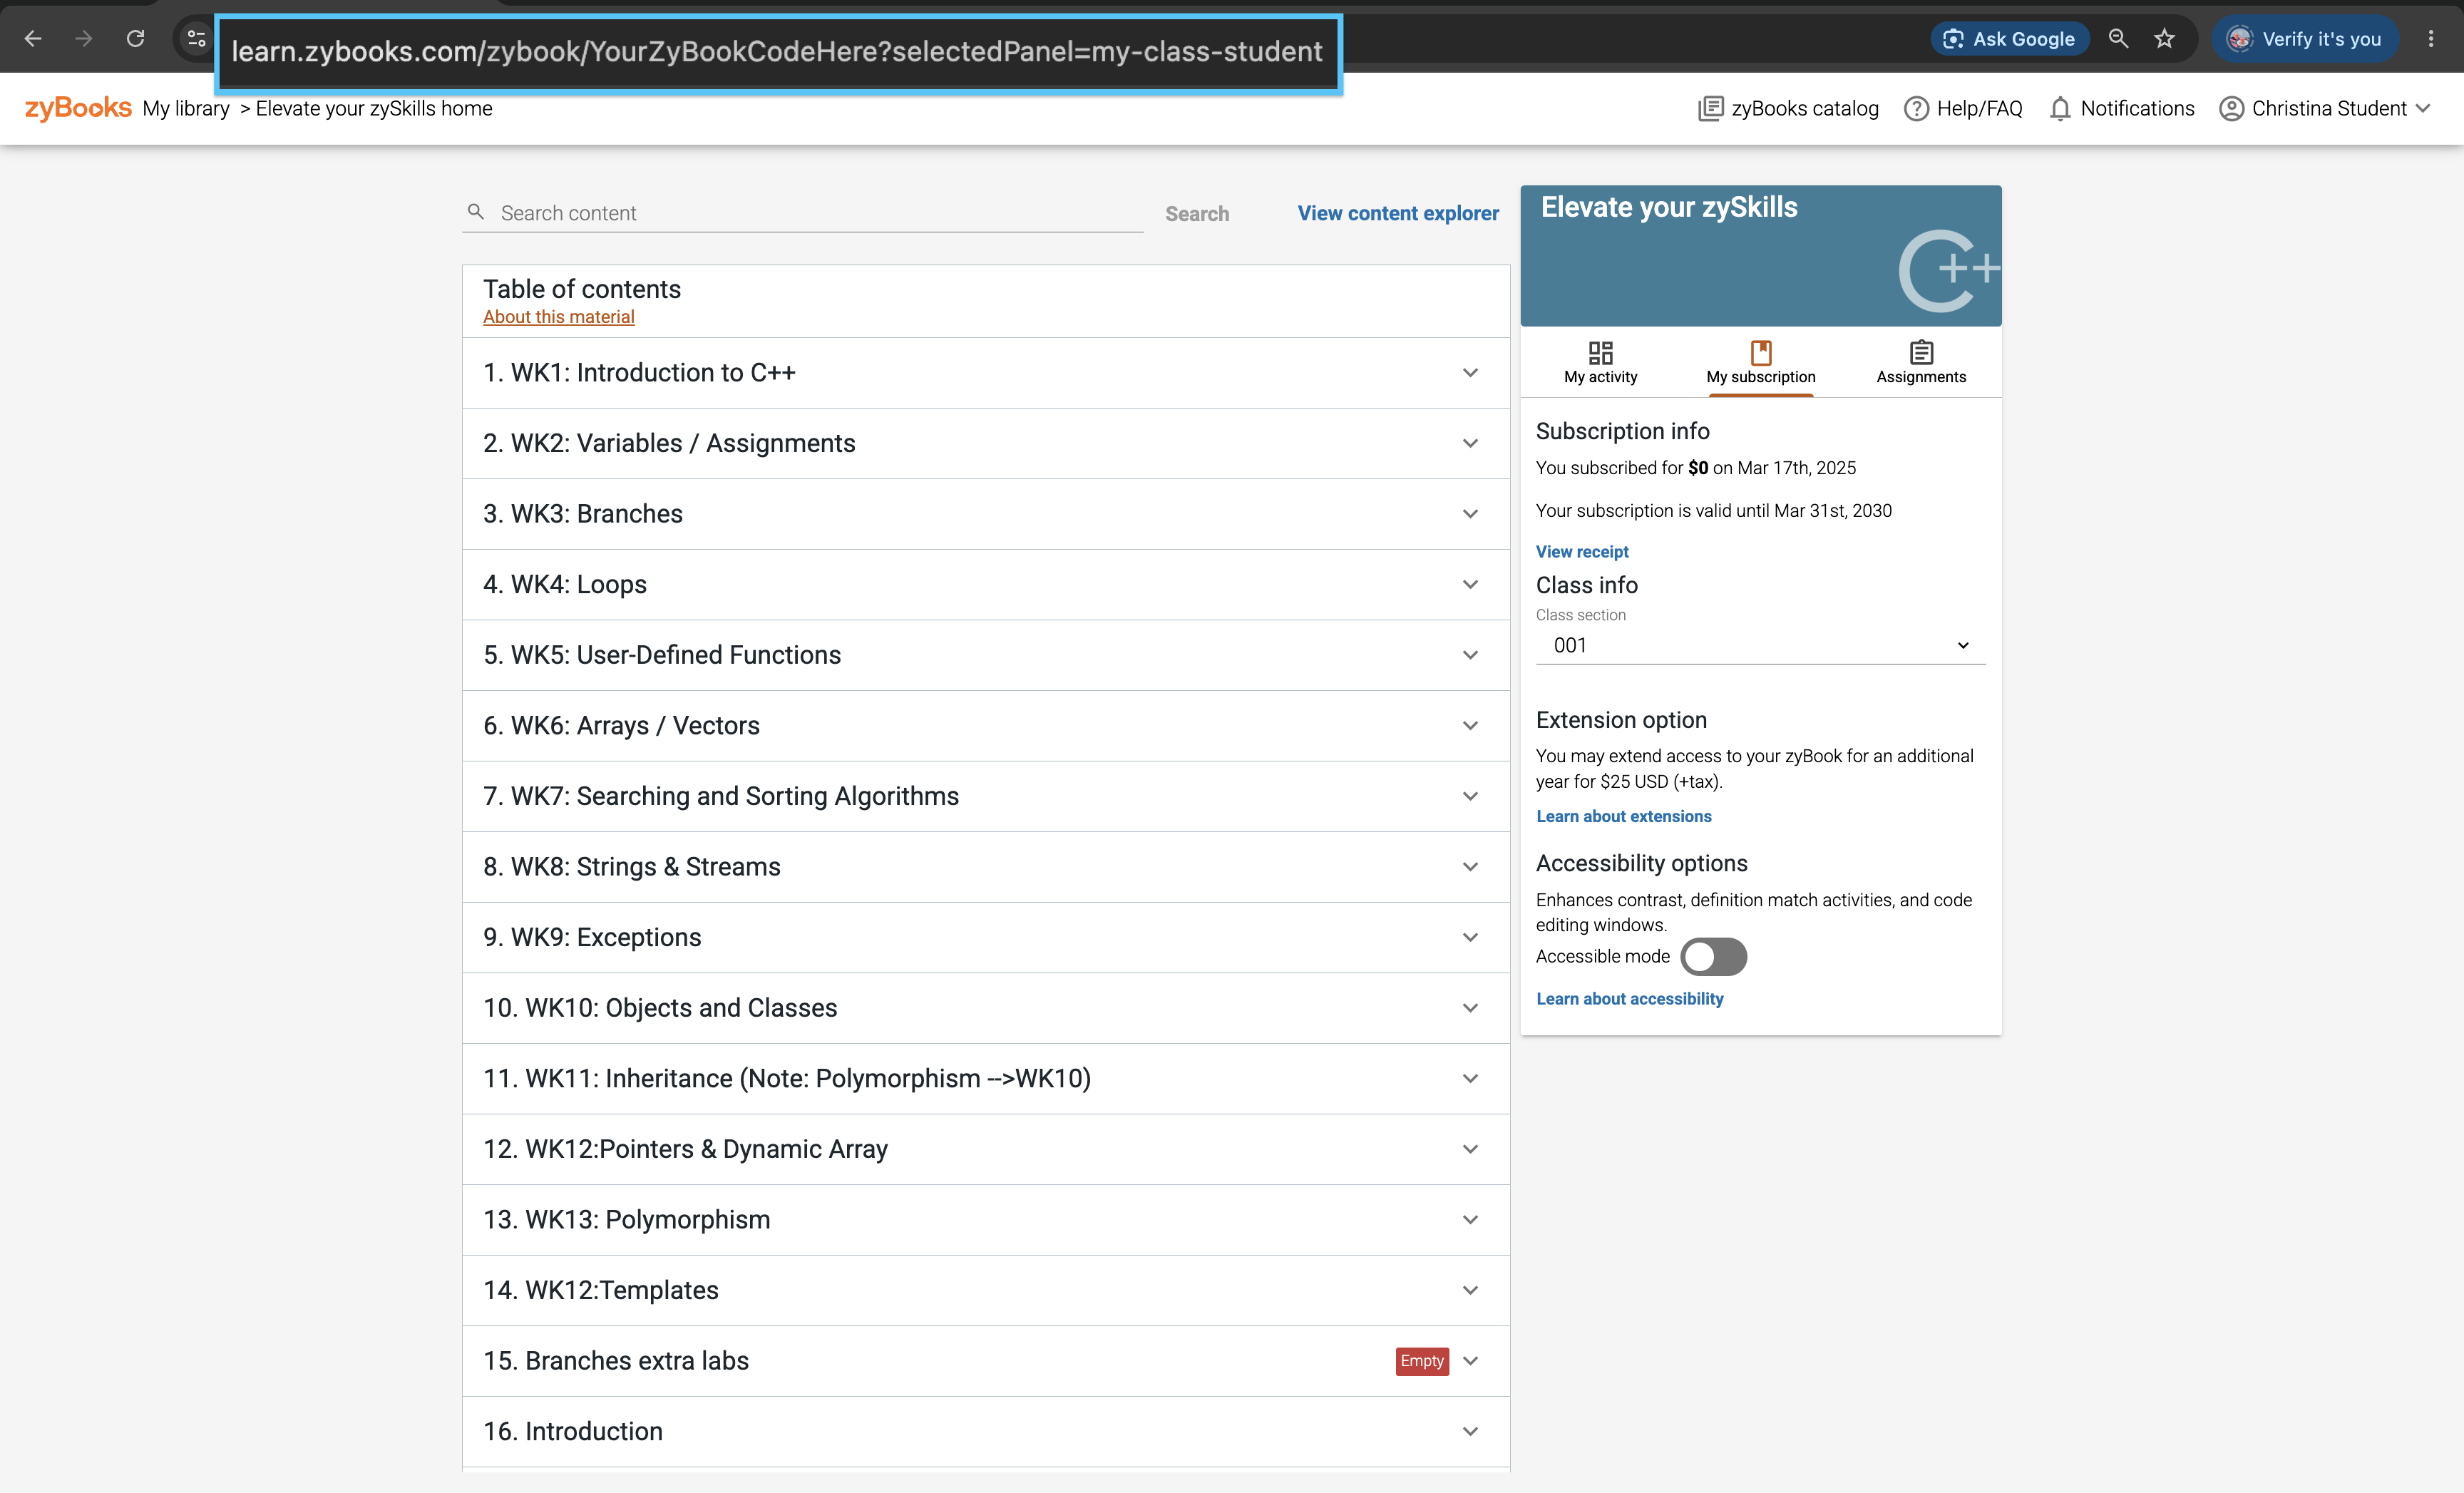Switch to the My activity tab
The image size is (2464, 1493).
point(1600,362)
